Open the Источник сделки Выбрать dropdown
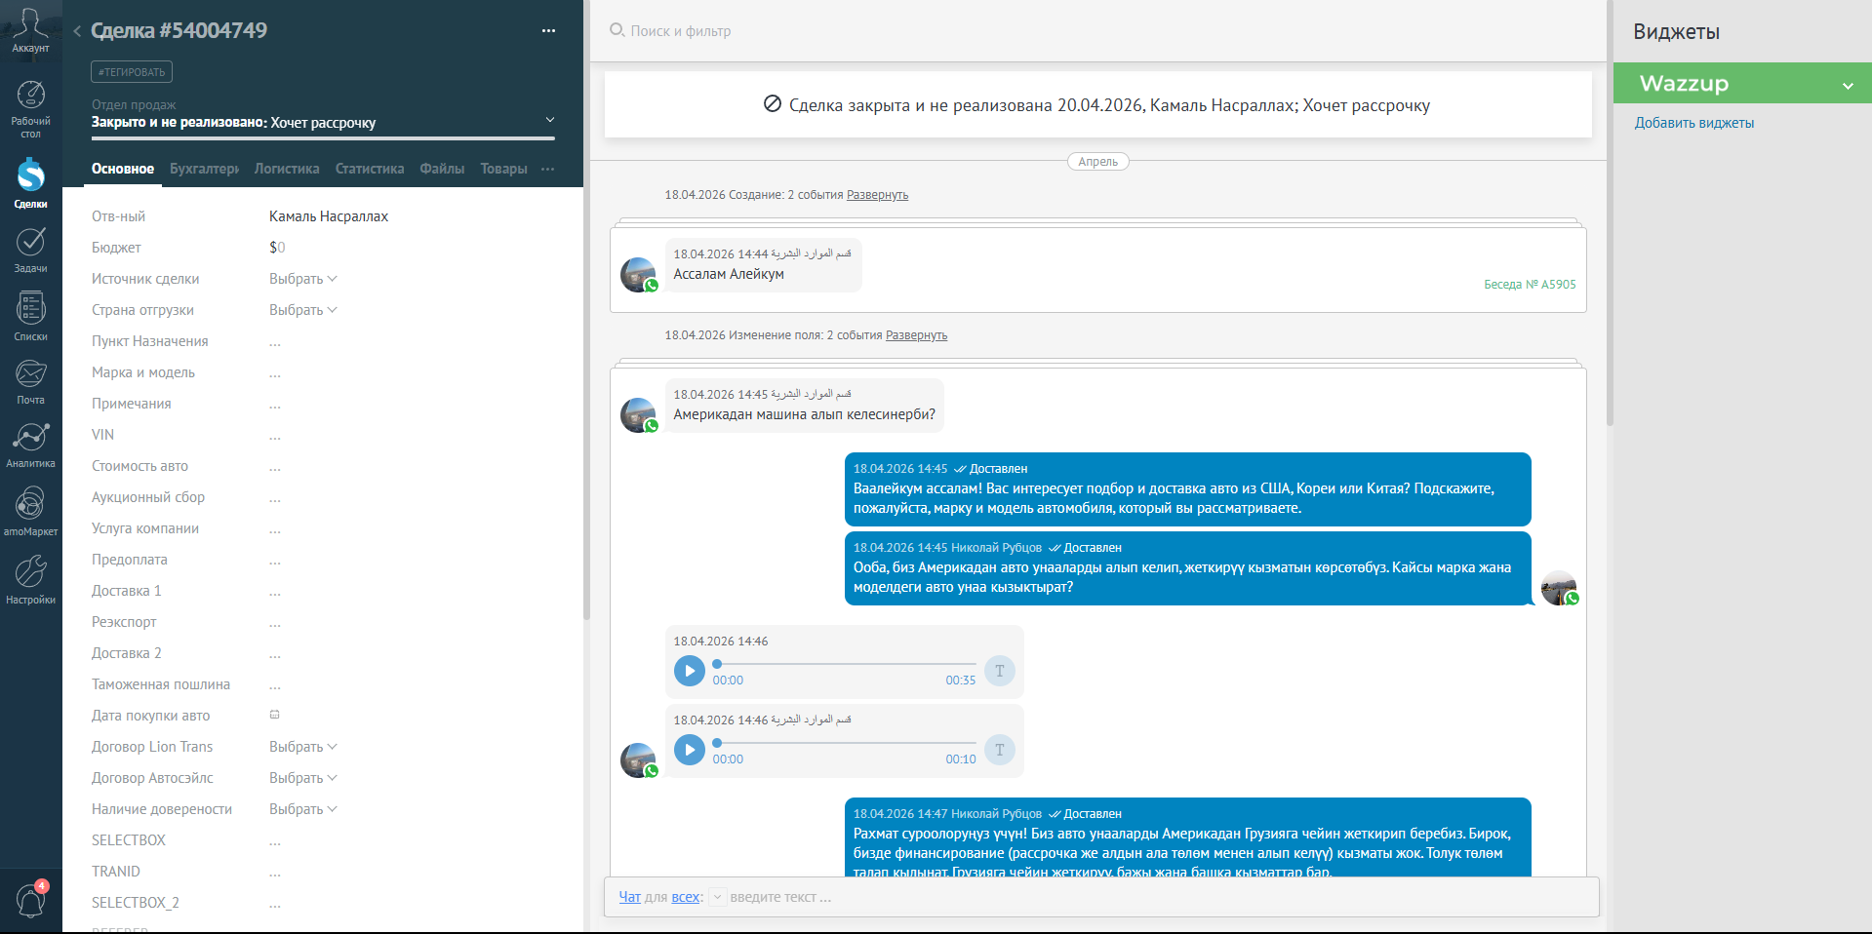Screen dimensions: 1872x934 click(303, 279)
